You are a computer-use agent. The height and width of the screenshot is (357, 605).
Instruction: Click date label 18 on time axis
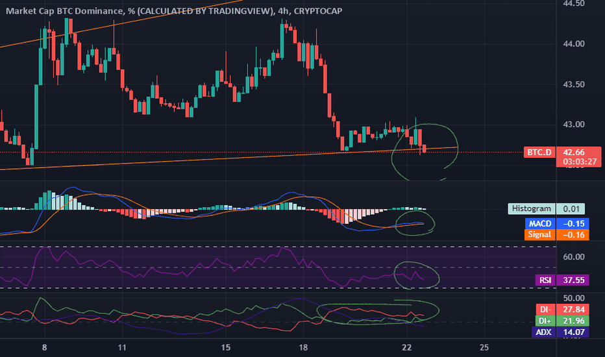click(x=303, y=347)
